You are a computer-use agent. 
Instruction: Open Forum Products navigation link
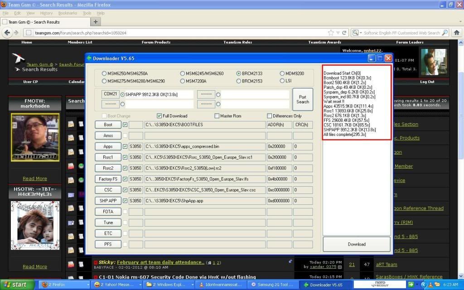pos(156,42)
